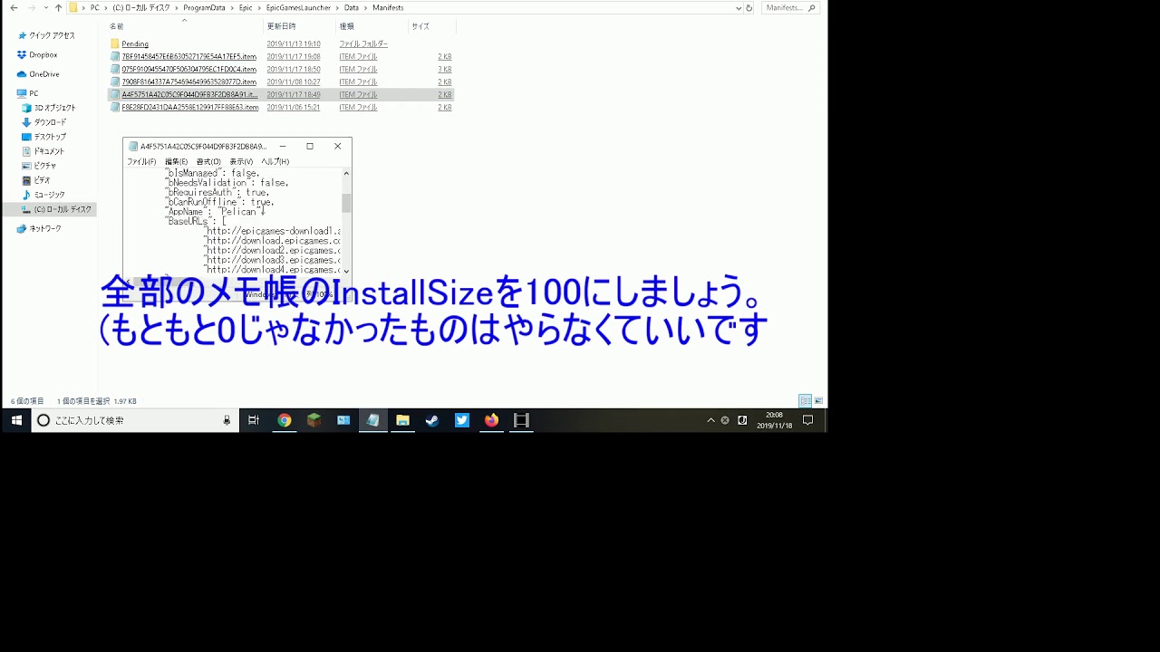Click the taskbar search box
This screenshot has width=1160, height=652.
pos(134,420)
